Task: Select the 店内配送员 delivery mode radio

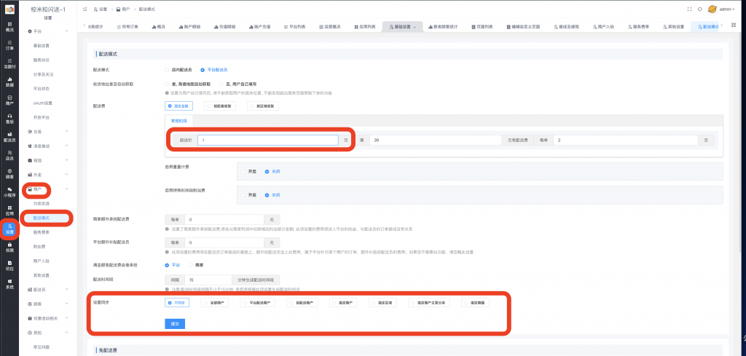Action: (x=167, y=70)
